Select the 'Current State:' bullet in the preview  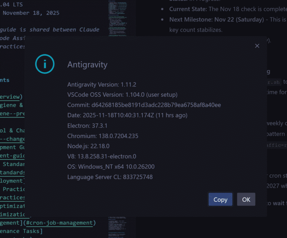(188, 9)
